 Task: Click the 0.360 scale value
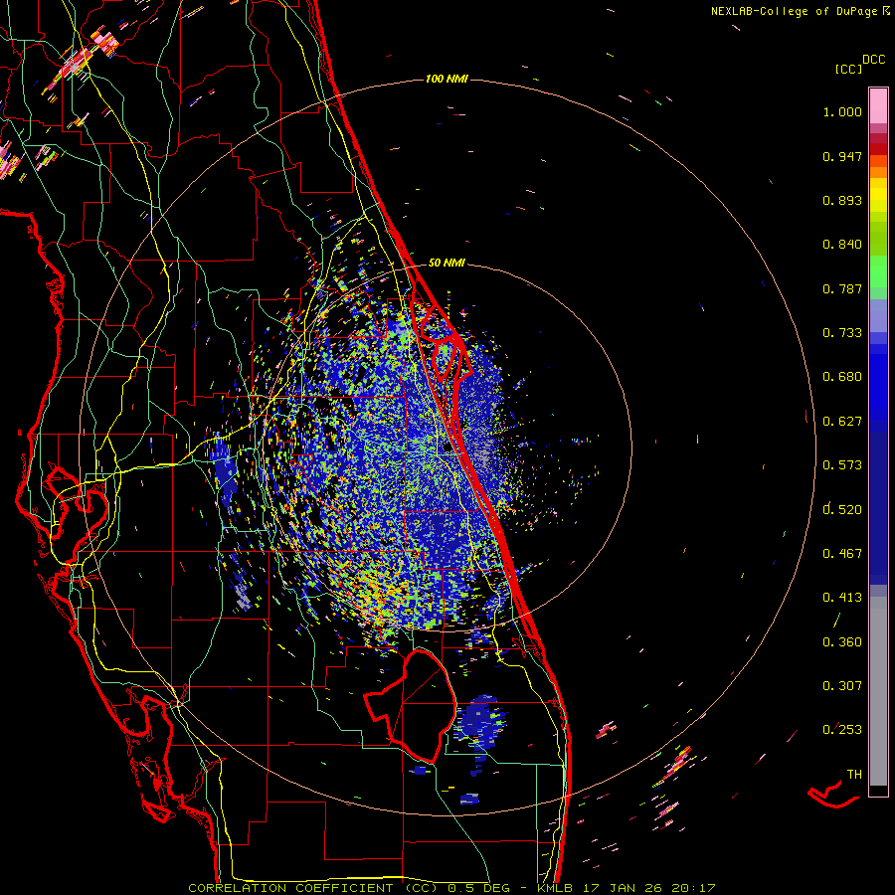(x=842, y=642)
